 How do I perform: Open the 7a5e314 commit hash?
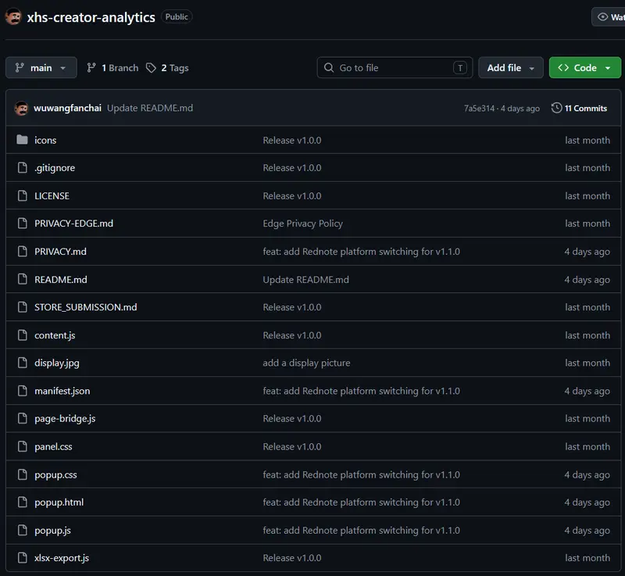479,109
